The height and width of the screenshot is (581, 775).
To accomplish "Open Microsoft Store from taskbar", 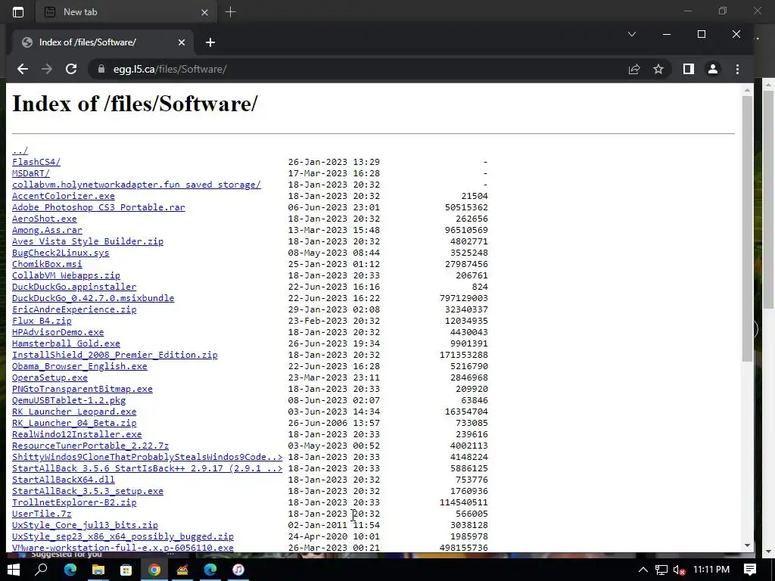I will coord(126,570).
